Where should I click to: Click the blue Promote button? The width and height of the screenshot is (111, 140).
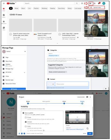[14, 89]
